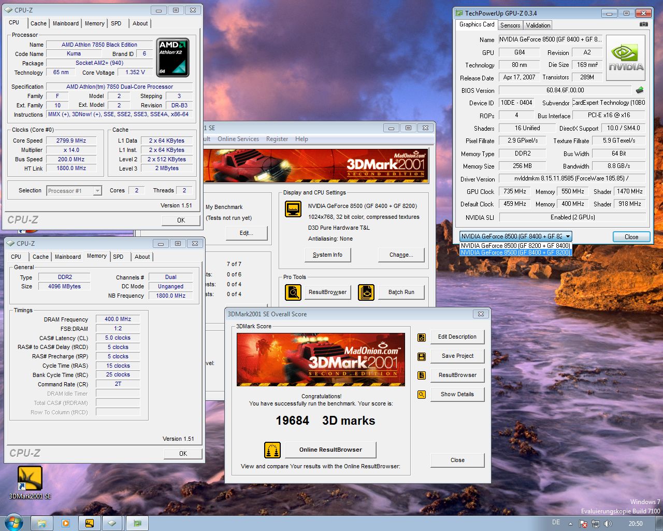Switch to Mainboard tab in top CPU-Z window
This screenshot has height=531, width=663.
66,23
